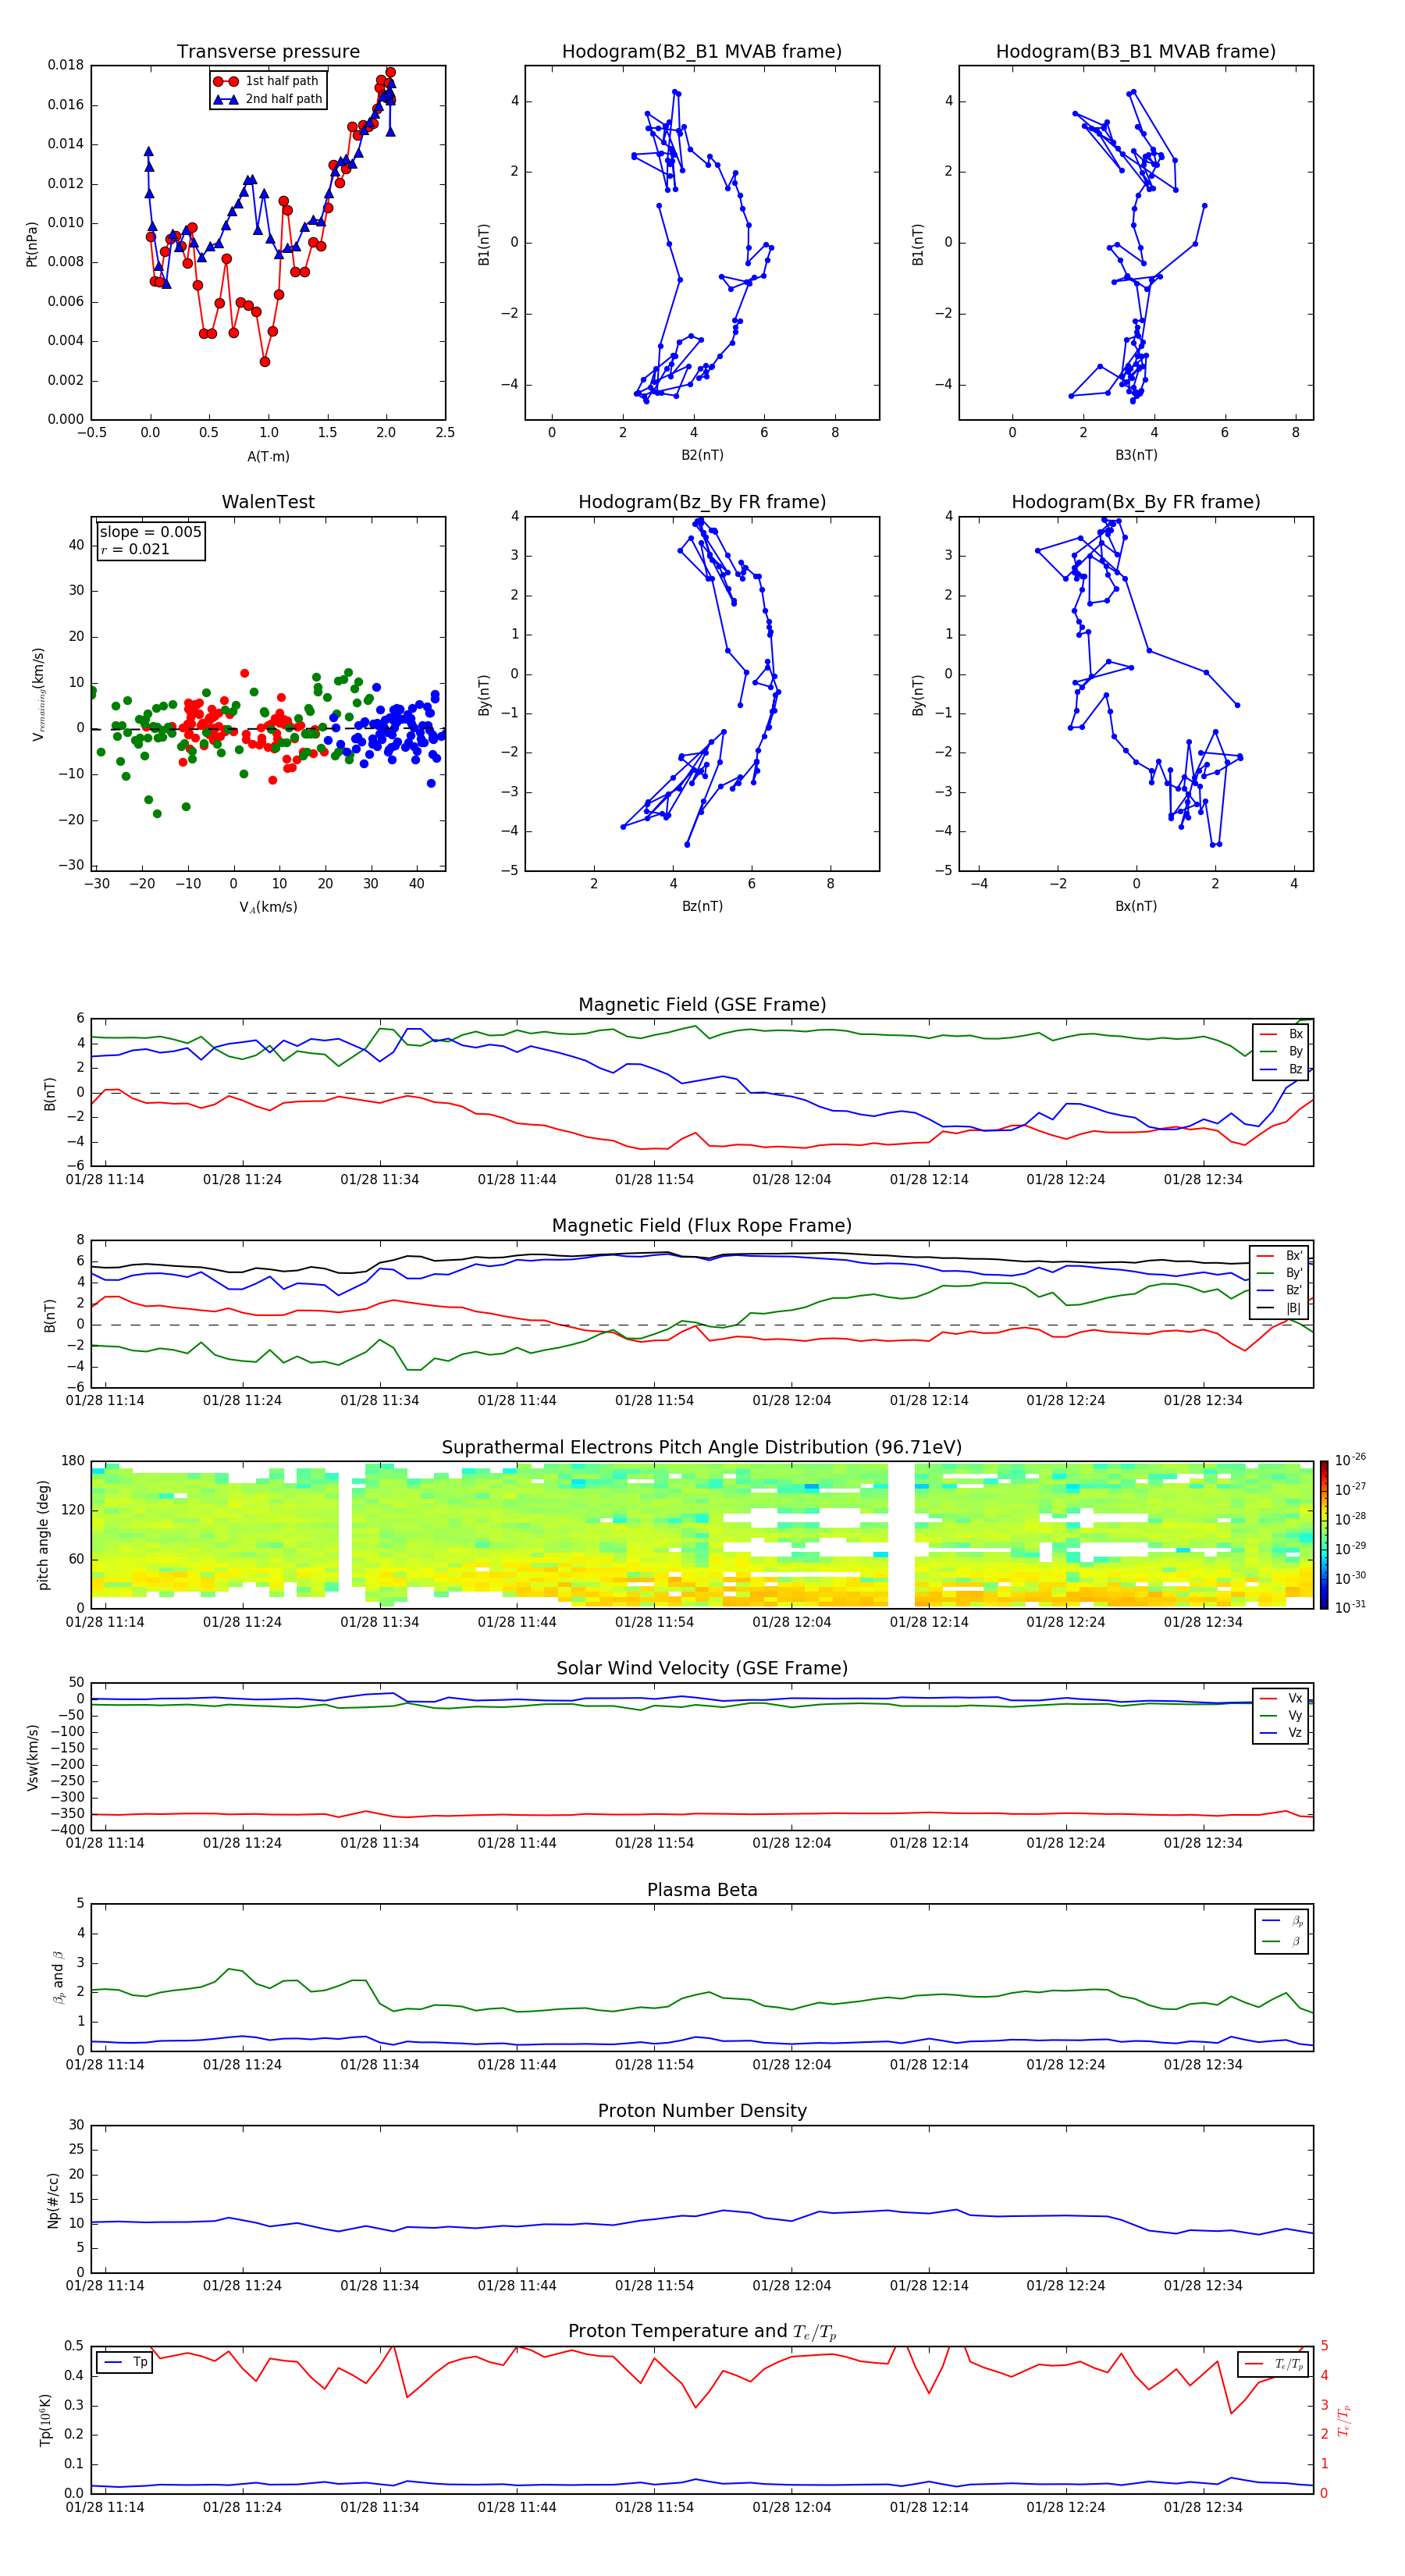Click the "V_A(km/s)" x-axis label
The height and width of the screenshot is (2576, 1405).
pyautogui.click(x=268, y=907)
